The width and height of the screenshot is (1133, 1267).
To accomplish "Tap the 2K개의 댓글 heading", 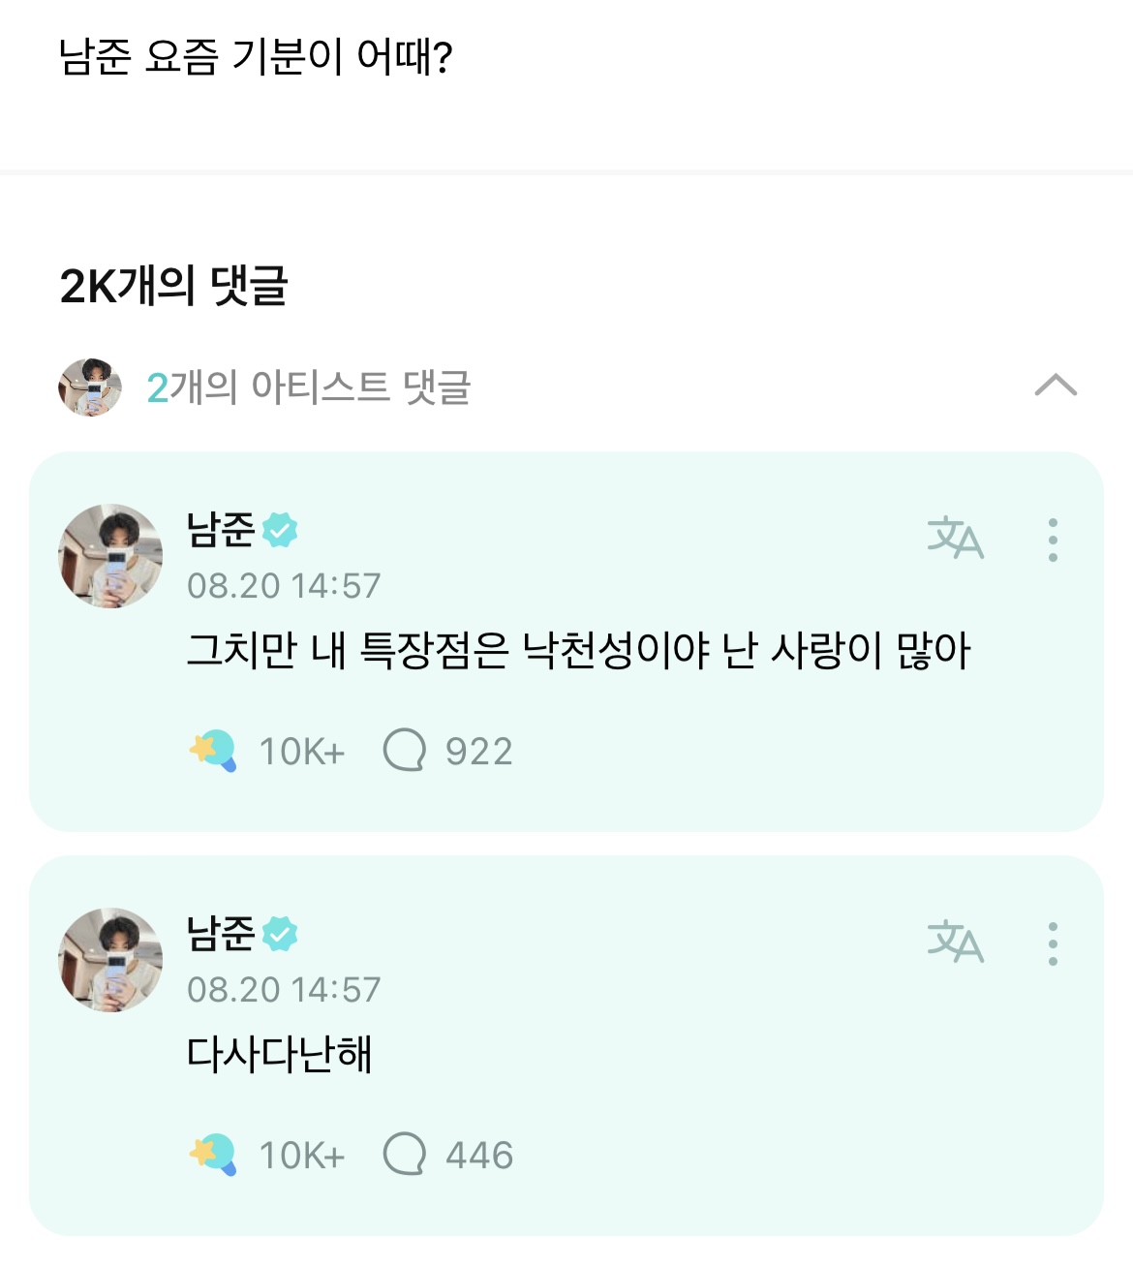I will pyautogui.click(x=174, y=286).
